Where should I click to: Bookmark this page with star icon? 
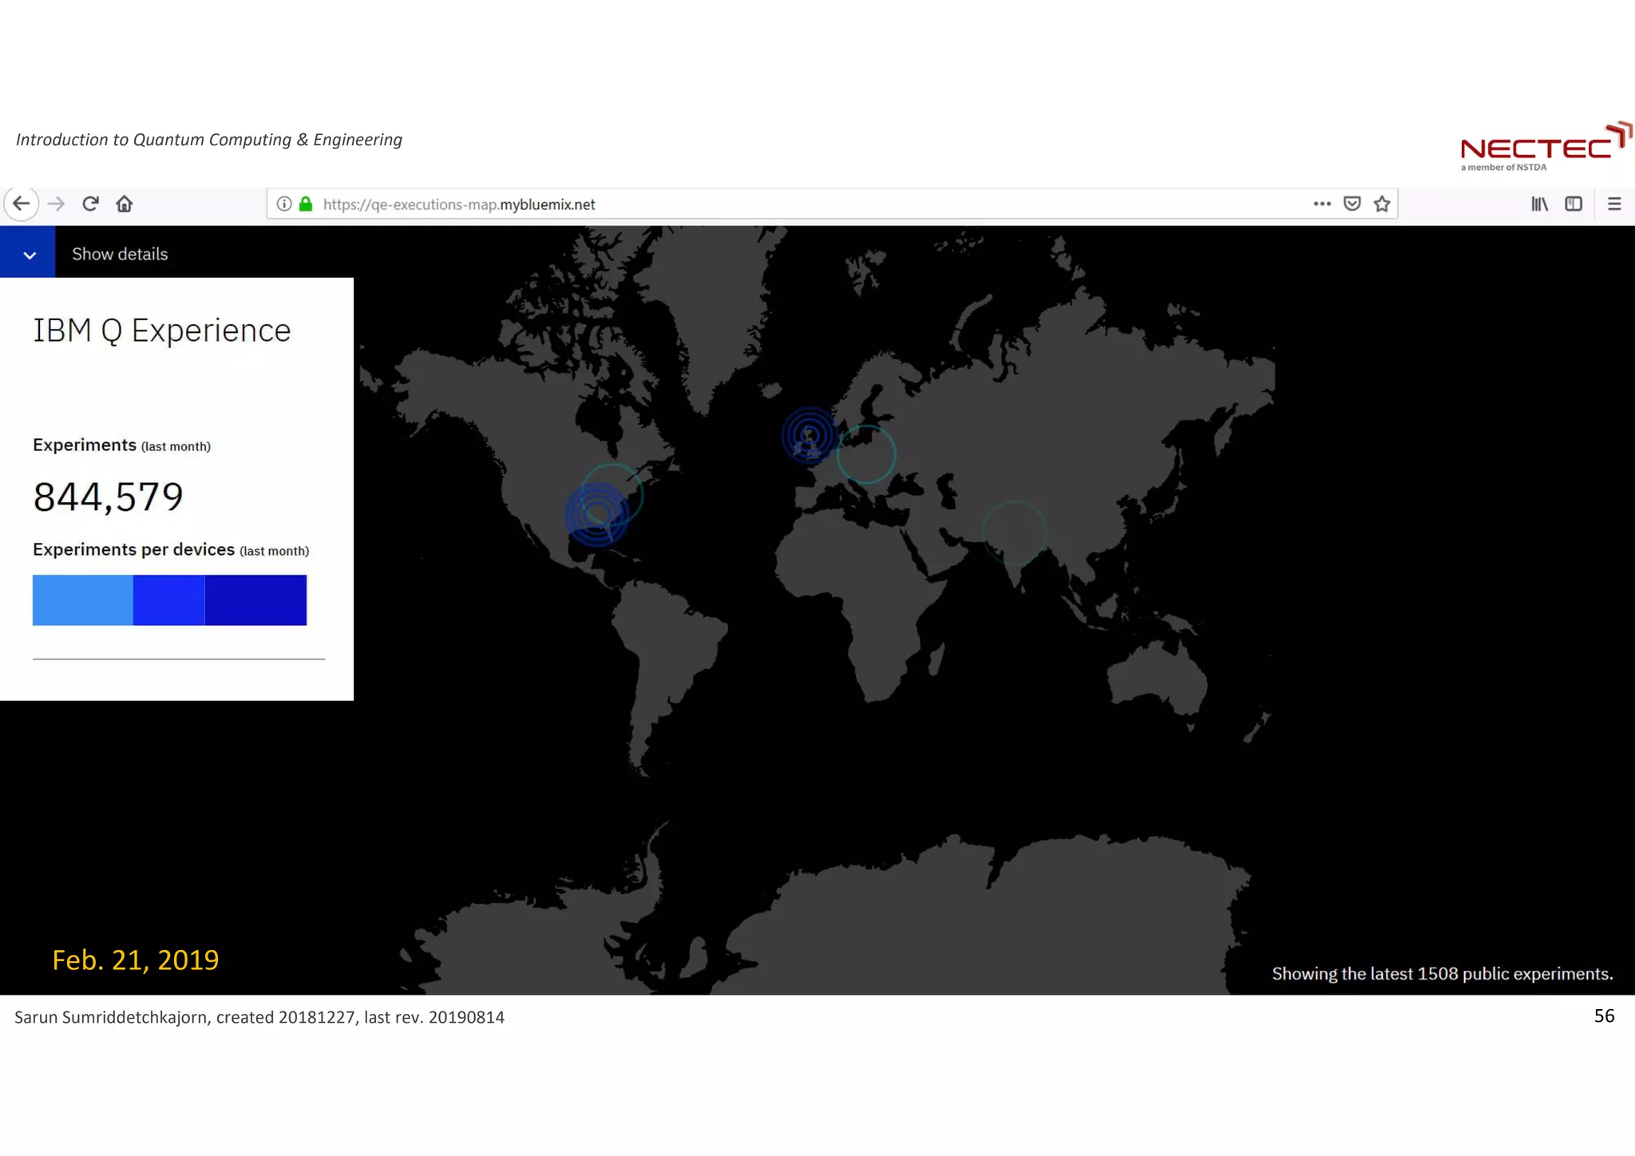coord(1382,204)
